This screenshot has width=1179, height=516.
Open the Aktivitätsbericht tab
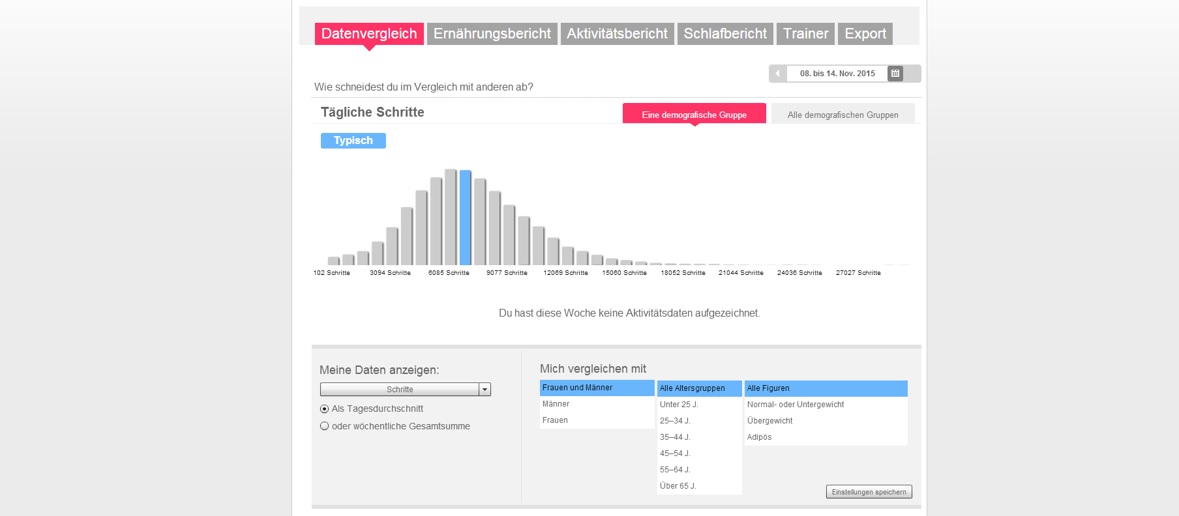tap(617, 34)
